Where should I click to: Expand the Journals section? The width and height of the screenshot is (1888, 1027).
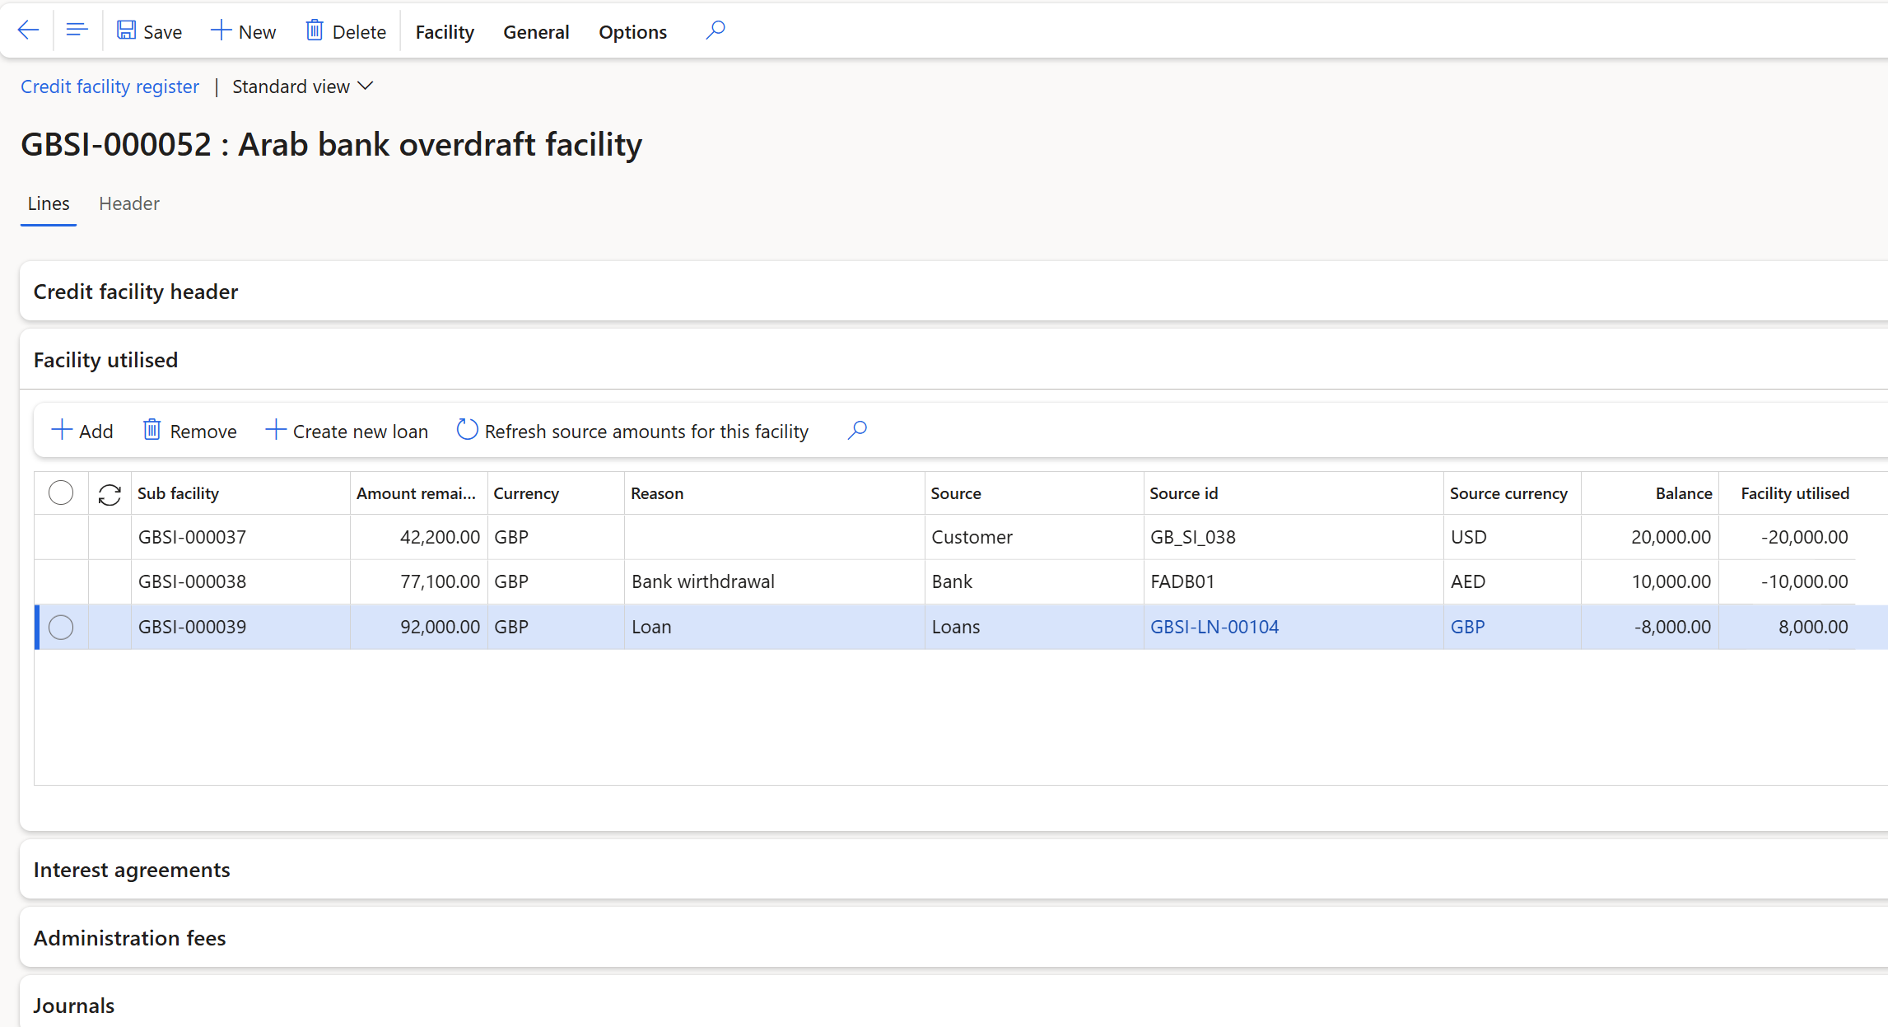tap(953, 1005)
